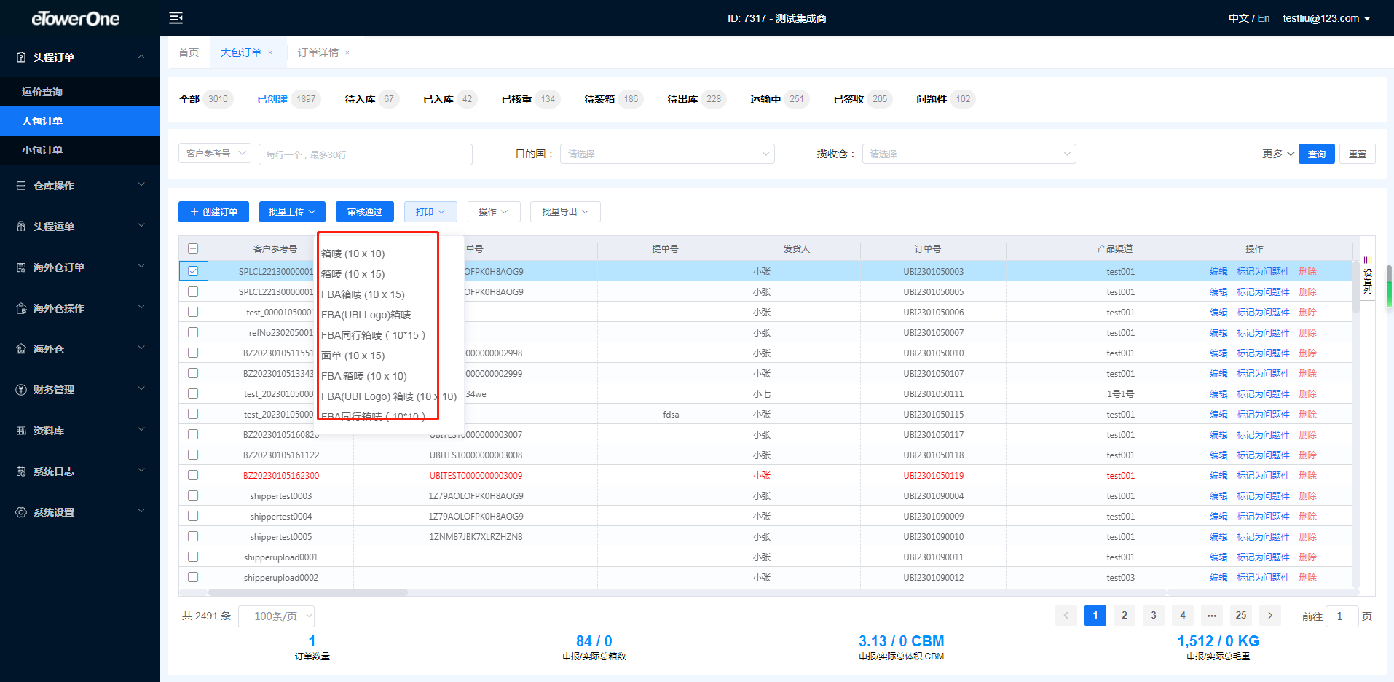Click the 系统设置 gear icon
1394x682 pixels.
(x=21, y=512)
